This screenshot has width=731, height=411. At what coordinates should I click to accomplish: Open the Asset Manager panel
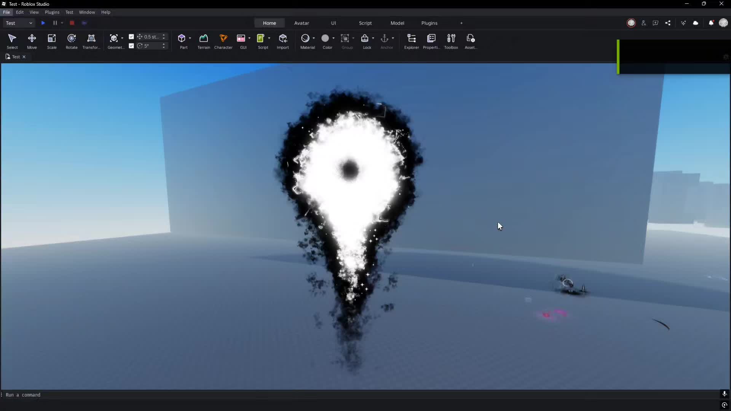tap(471, 41)
